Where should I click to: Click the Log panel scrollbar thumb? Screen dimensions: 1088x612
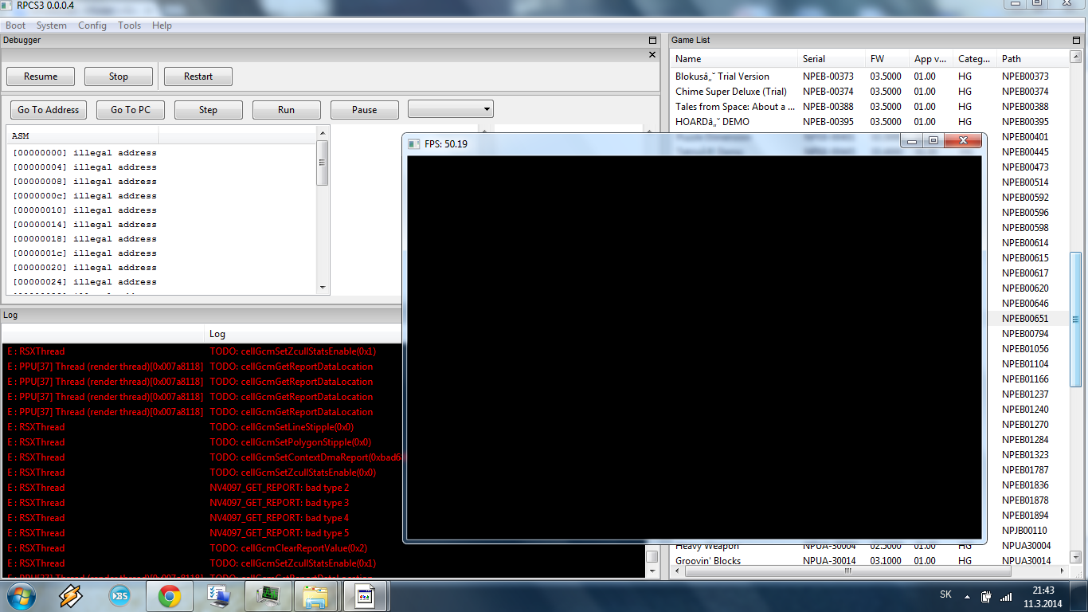(652, 556)
